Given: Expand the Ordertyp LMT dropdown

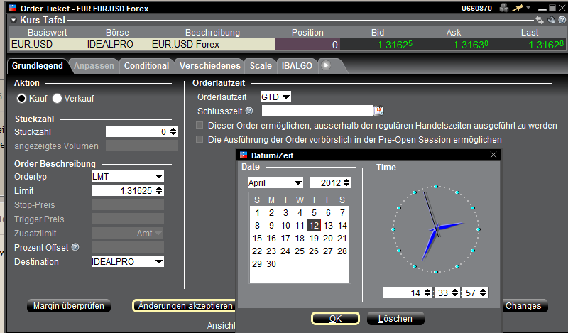Looking at the screenshot, I should click(128, 176).
